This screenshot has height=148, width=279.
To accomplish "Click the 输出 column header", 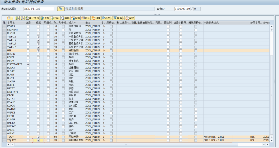I will pyautogui.click(x=38, y=22).
